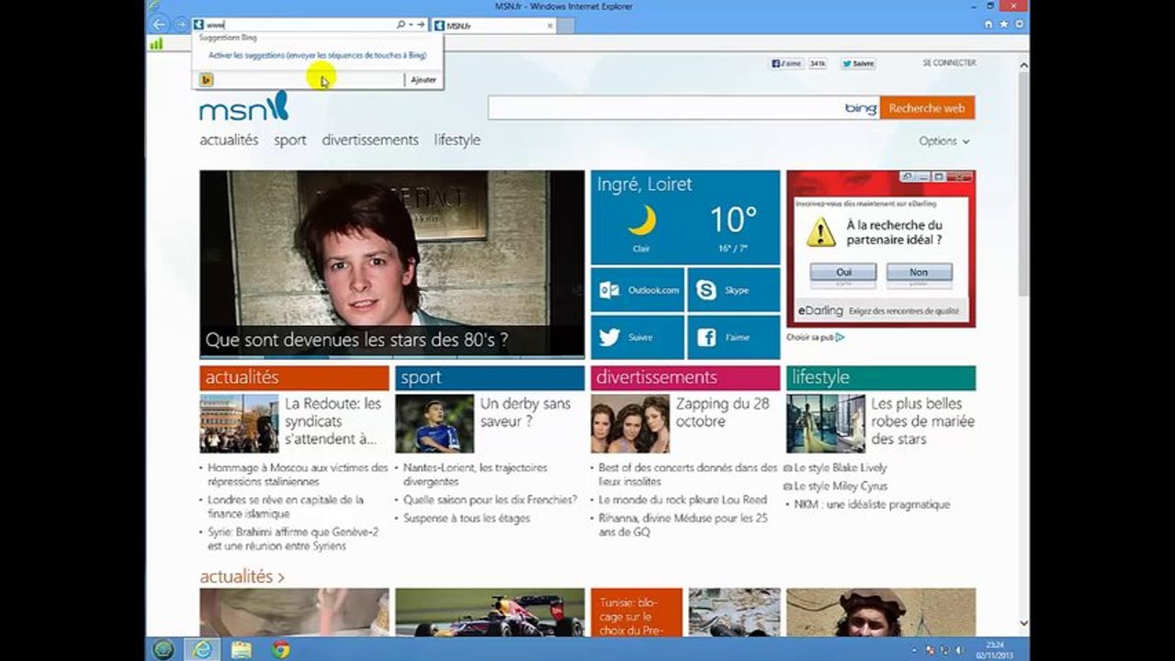Open the orange Tunisie news tile
This screenshot has width=1175, height=661.
tap(637, 612)
